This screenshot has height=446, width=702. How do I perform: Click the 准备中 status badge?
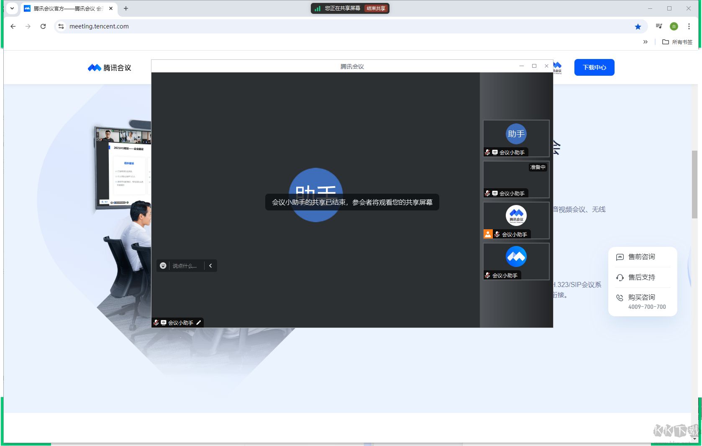pyautogui.click(x=538, y=167)
